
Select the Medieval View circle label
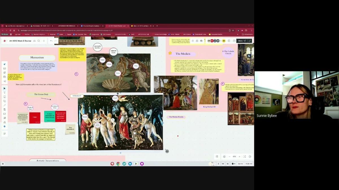point(30,108)
